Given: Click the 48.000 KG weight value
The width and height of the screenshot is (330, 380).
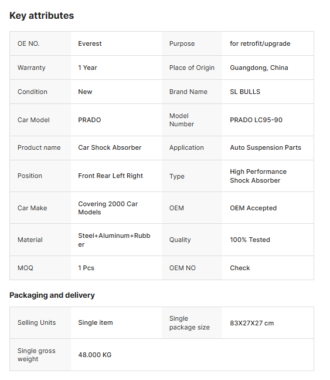Looking at the screenshot, I should [94, 355].
